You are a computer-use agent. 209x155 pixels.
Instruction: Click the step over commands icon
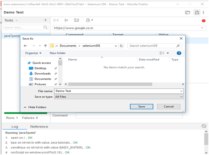[77, 20]
